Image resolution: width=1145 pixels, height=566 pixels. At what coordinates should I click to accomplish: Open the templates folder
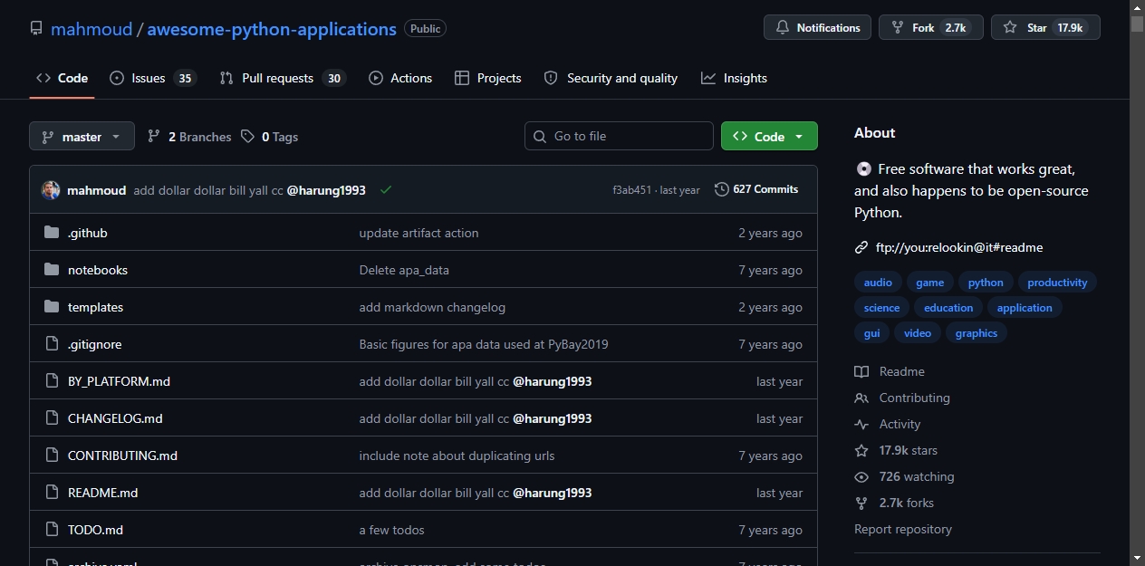pyautogui.click(x=95, y=307)
